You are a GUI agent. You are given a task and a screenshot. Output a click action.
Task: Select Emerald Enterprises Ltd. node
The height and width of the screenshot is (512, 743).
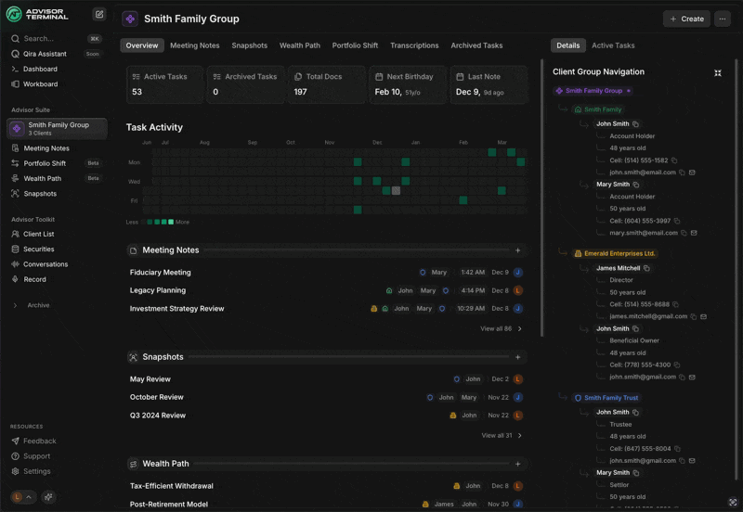[615, 253]
